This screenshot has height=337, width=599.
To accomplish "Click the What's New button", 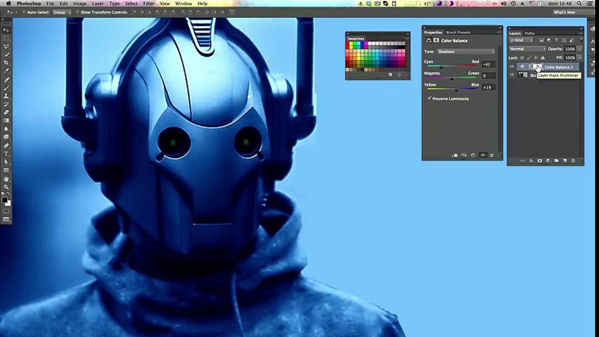I will coord(564,12).
